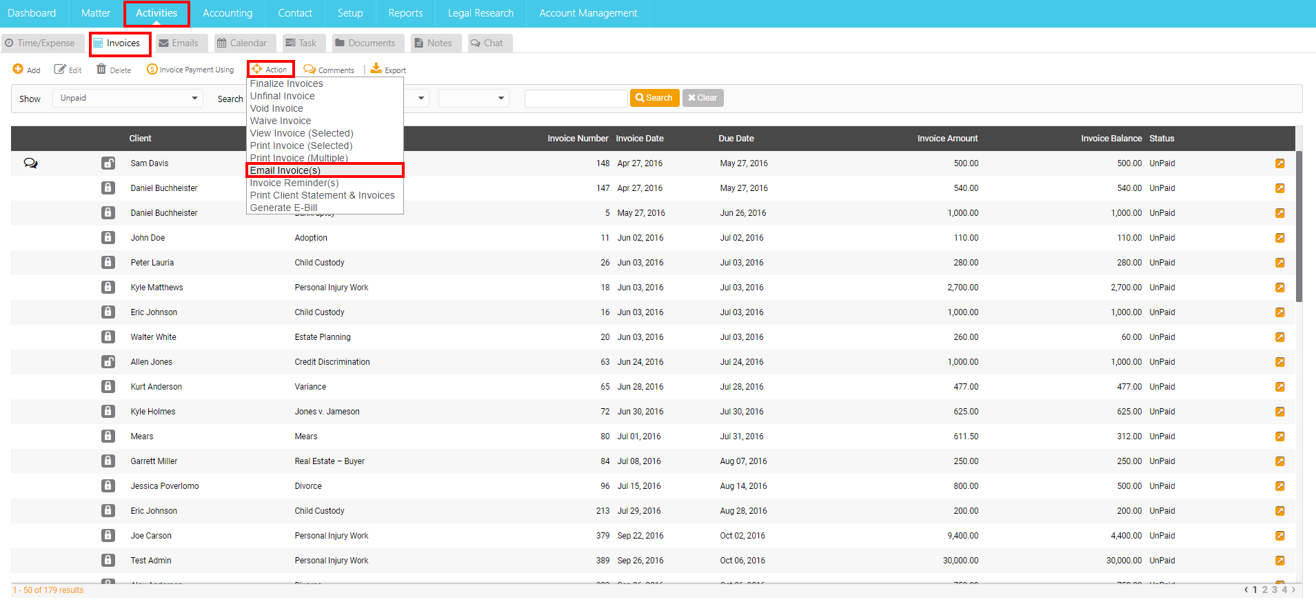Select Generate E-Bill option
The width and height of the screenshot is (1316, 602).
(283, 208)
